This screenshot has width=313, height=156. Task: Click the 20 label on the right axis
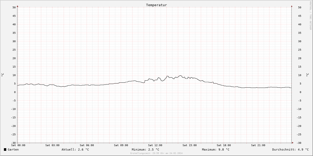click(300, 58)
